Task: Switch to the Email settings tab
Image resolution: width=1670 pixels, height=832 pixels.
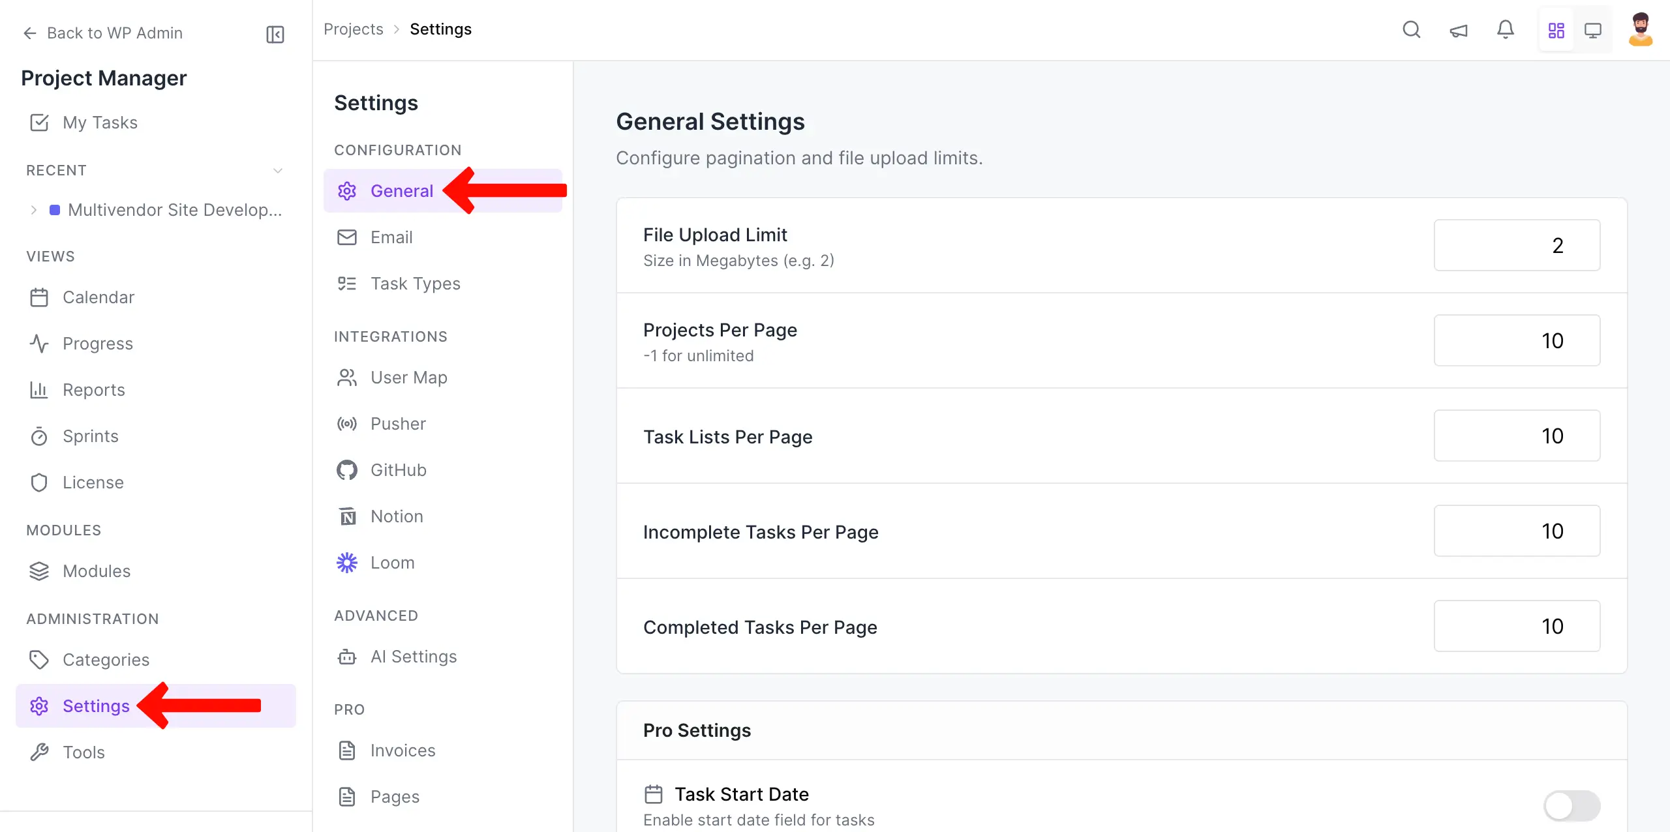Action: [391, 237]
